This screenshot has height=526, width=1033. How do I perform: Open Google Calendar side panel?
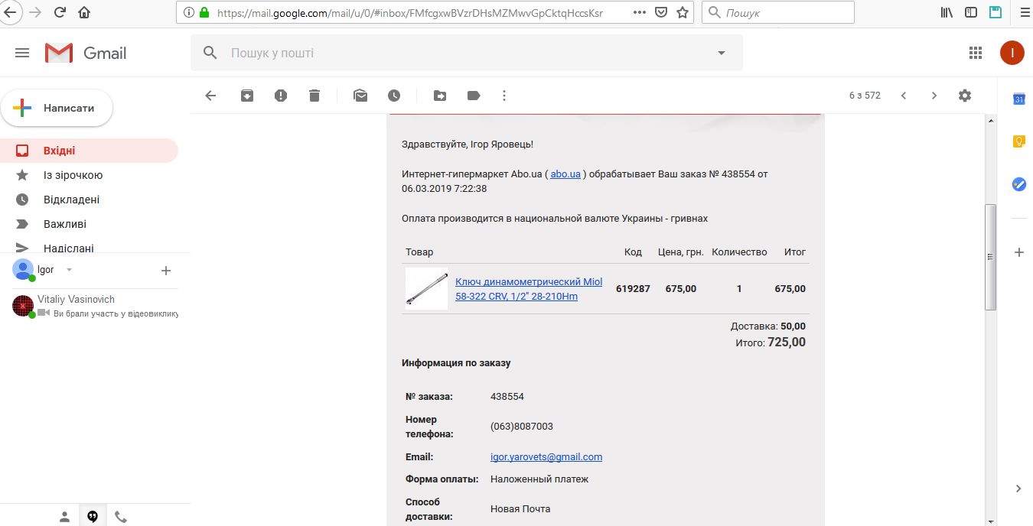point(1019,99)
